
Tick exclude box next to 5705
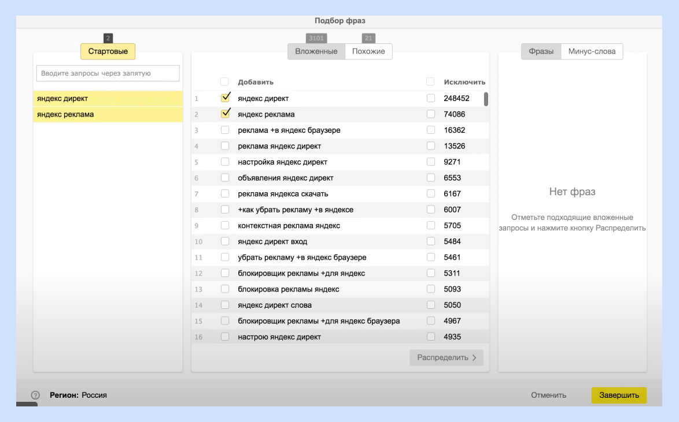[x=431, y=225]
